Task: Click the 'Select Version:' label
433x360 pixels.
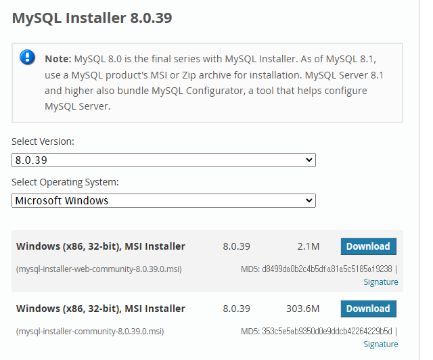Action: coord(43,142)
